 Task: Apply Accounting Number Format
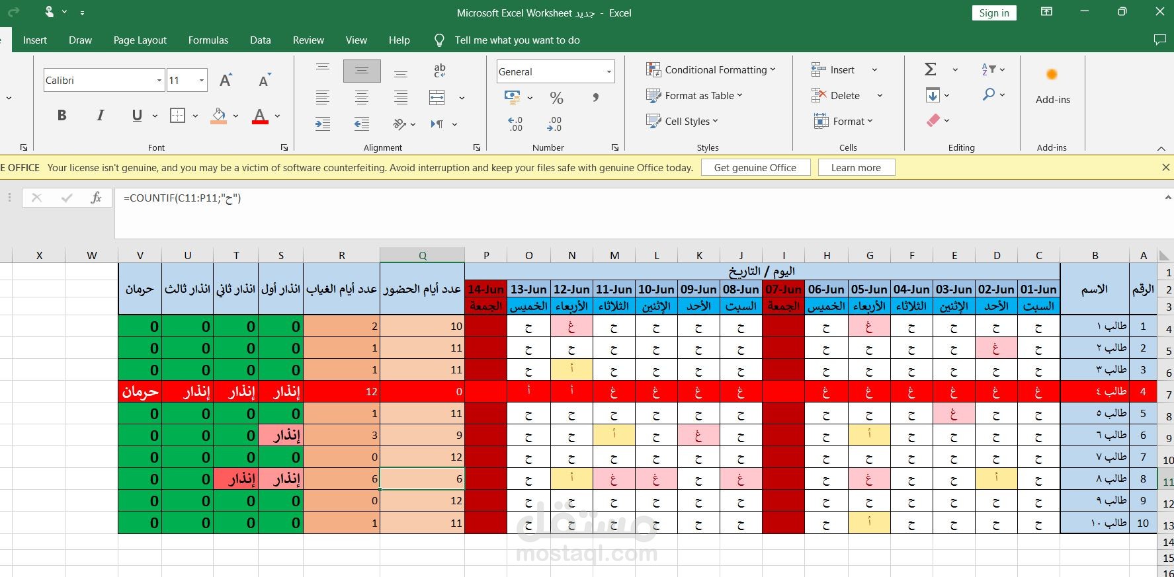(513, 98)
